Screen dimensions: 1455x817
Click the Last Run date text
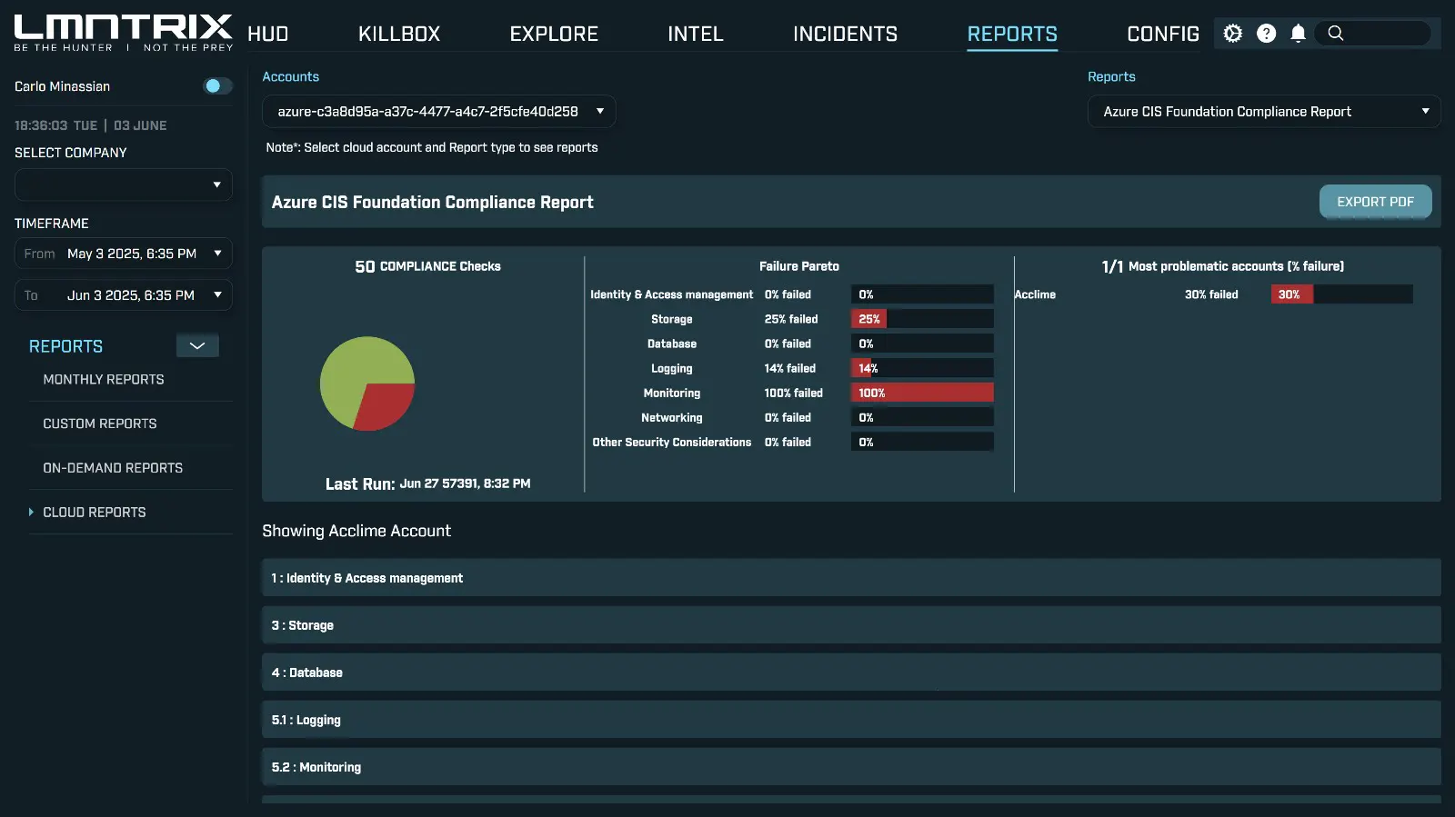point(465,483)
